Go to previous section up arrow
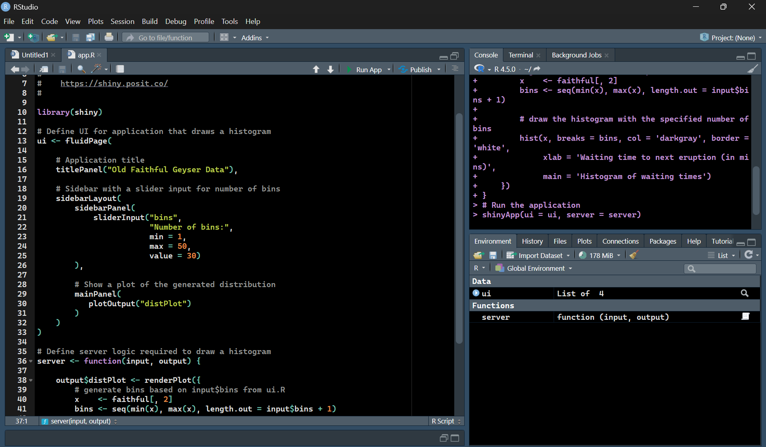The image size is (766, 447). pos(316,69)
